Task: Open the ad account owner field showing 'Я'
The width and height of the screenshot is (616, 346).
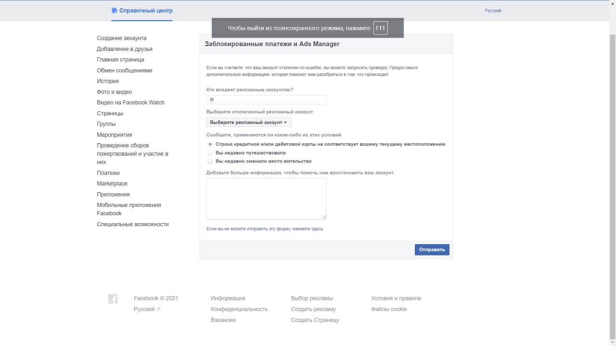Action: point(267,100)
